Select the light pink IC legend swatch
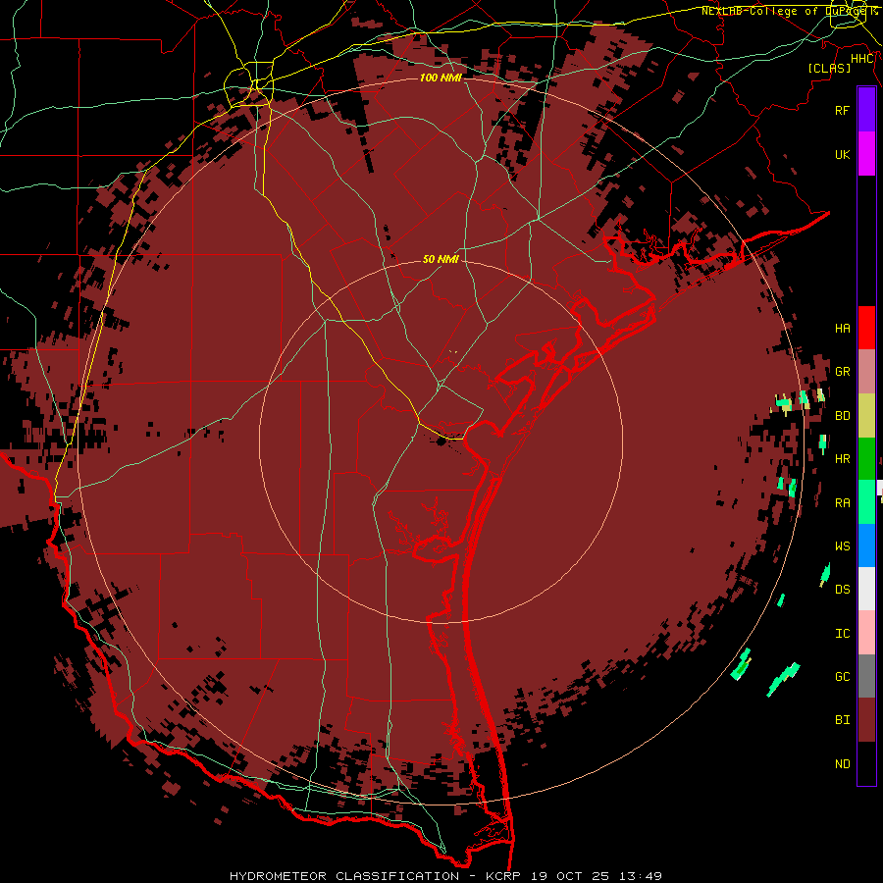 pyautogui.click(x=866, y=633)
